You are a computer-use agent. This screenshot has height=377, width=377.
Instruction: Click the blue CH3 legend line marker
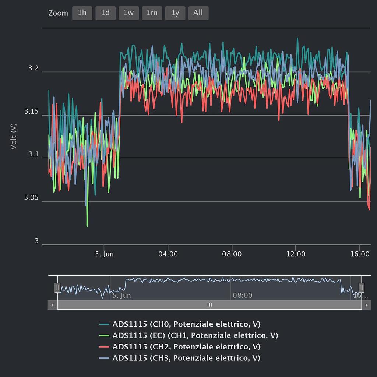coord(105,358)
